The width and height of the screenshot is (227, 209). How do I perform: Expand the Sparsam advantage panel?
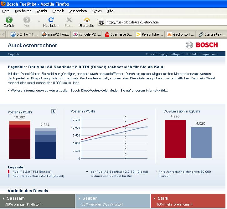[37, 201]
